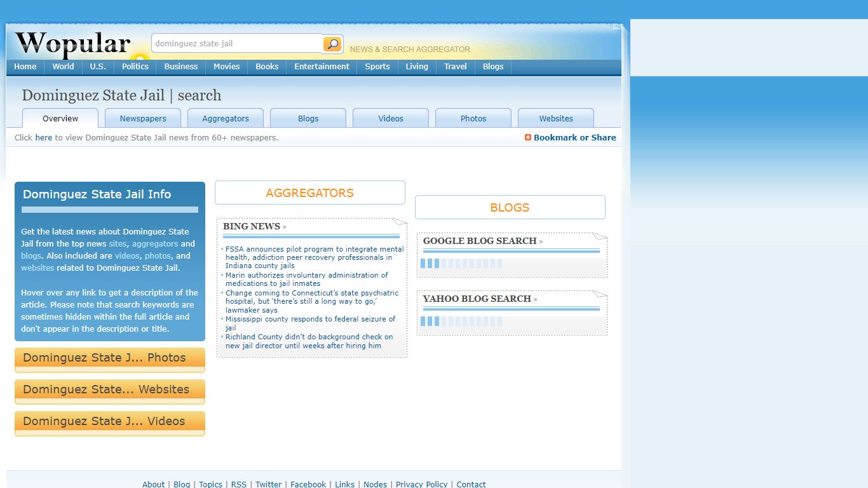Open the Entertainment section
The image size is (868, 488).
(x=322, y=67)
